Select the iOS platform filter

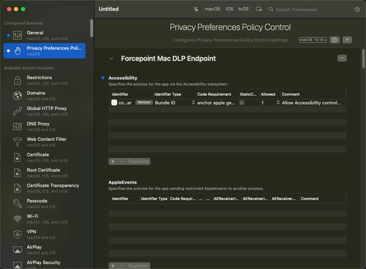pos(229,9)
